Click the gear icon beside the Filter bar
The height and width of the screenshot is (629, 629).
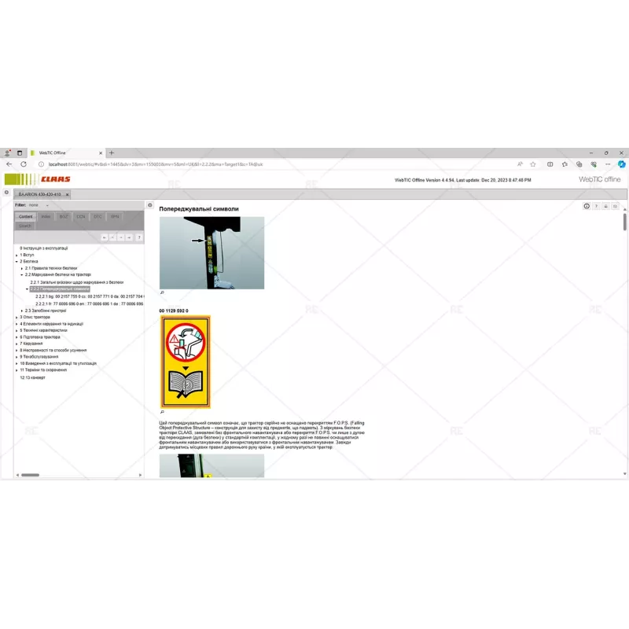[x=149, y=204]
